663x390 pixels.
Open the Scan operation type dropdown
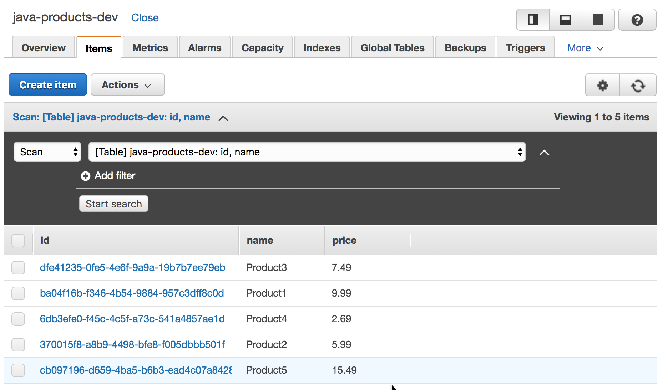tap(47, 152)
